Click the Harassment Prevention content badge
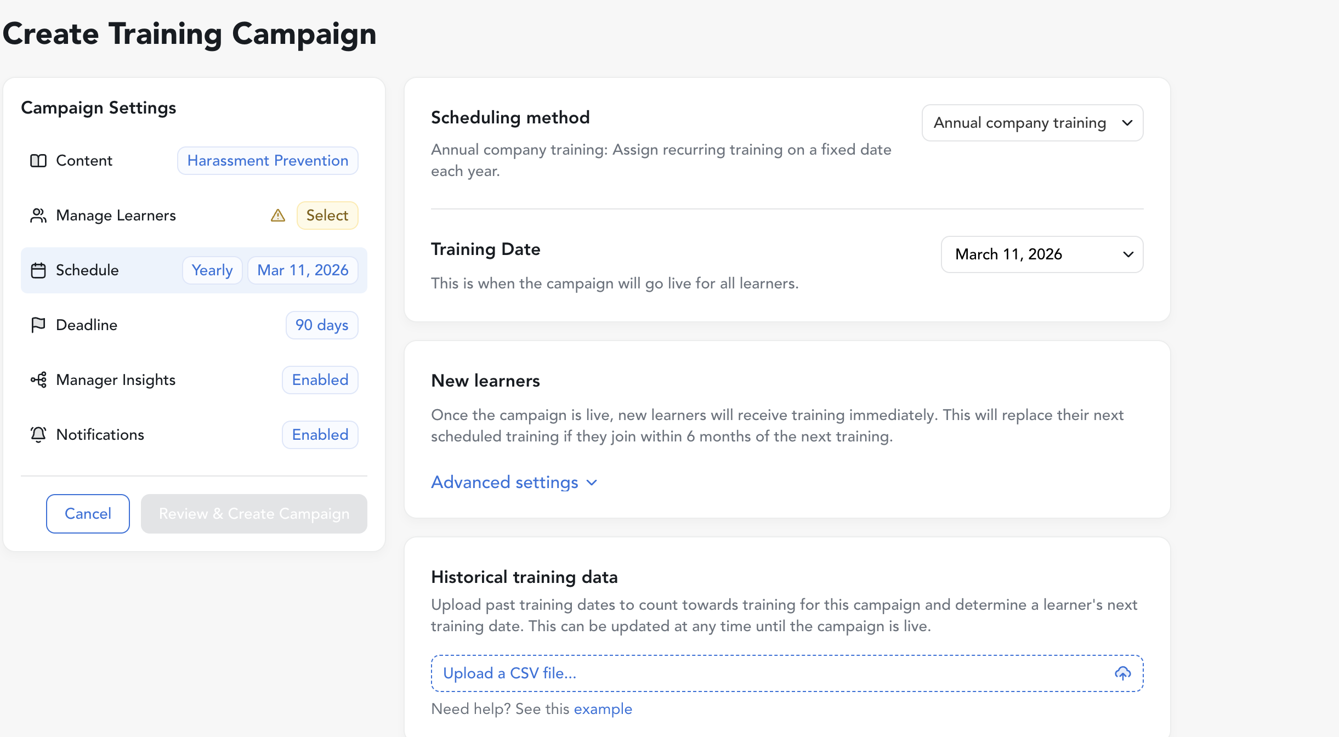The width and height of the screenshot is (1339, 737). pos(268,161)
